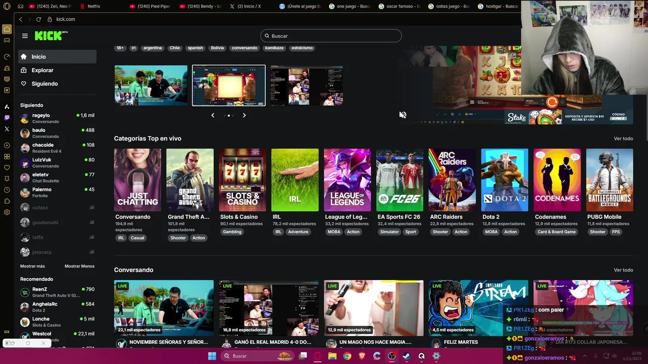This screenshot has width=648, height=364.
Task: Click the Kick search field
Action: point(331,36)
